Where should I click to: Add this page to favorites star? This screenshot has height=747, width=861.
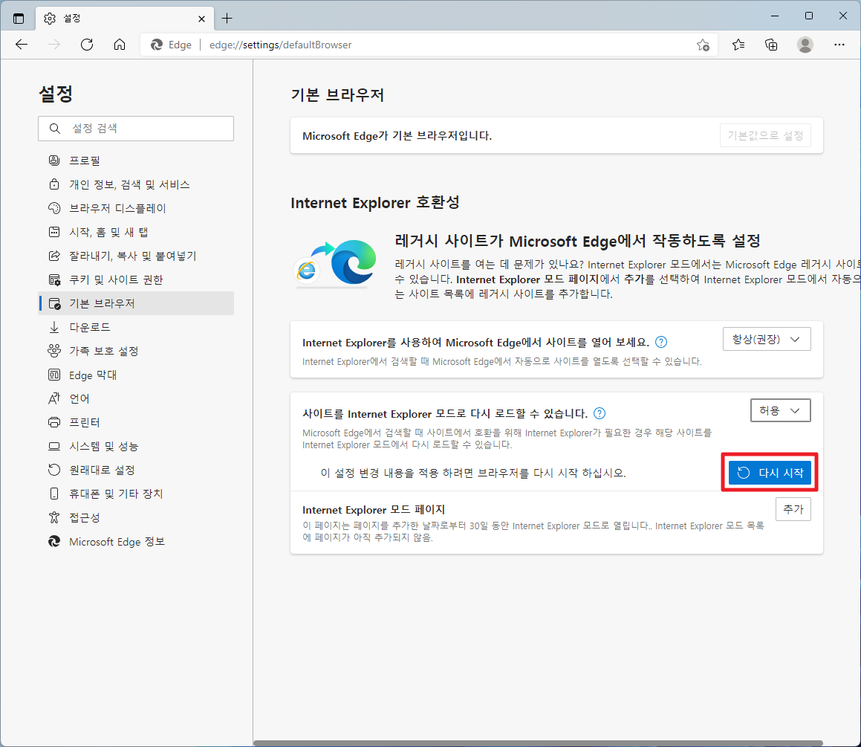tap(703, 45)
